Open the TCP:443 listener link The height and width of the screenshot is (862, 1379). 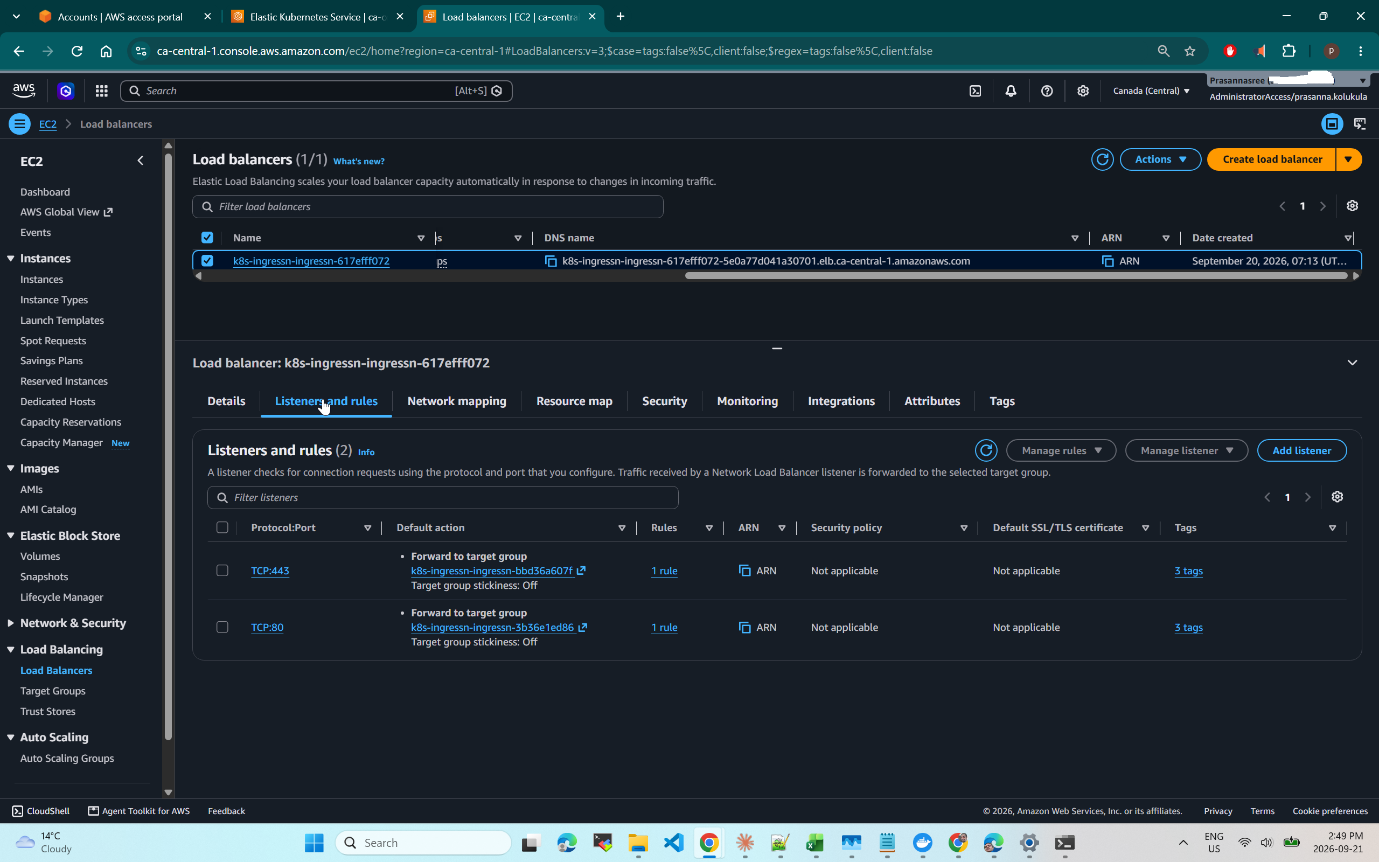click(270, 571)
